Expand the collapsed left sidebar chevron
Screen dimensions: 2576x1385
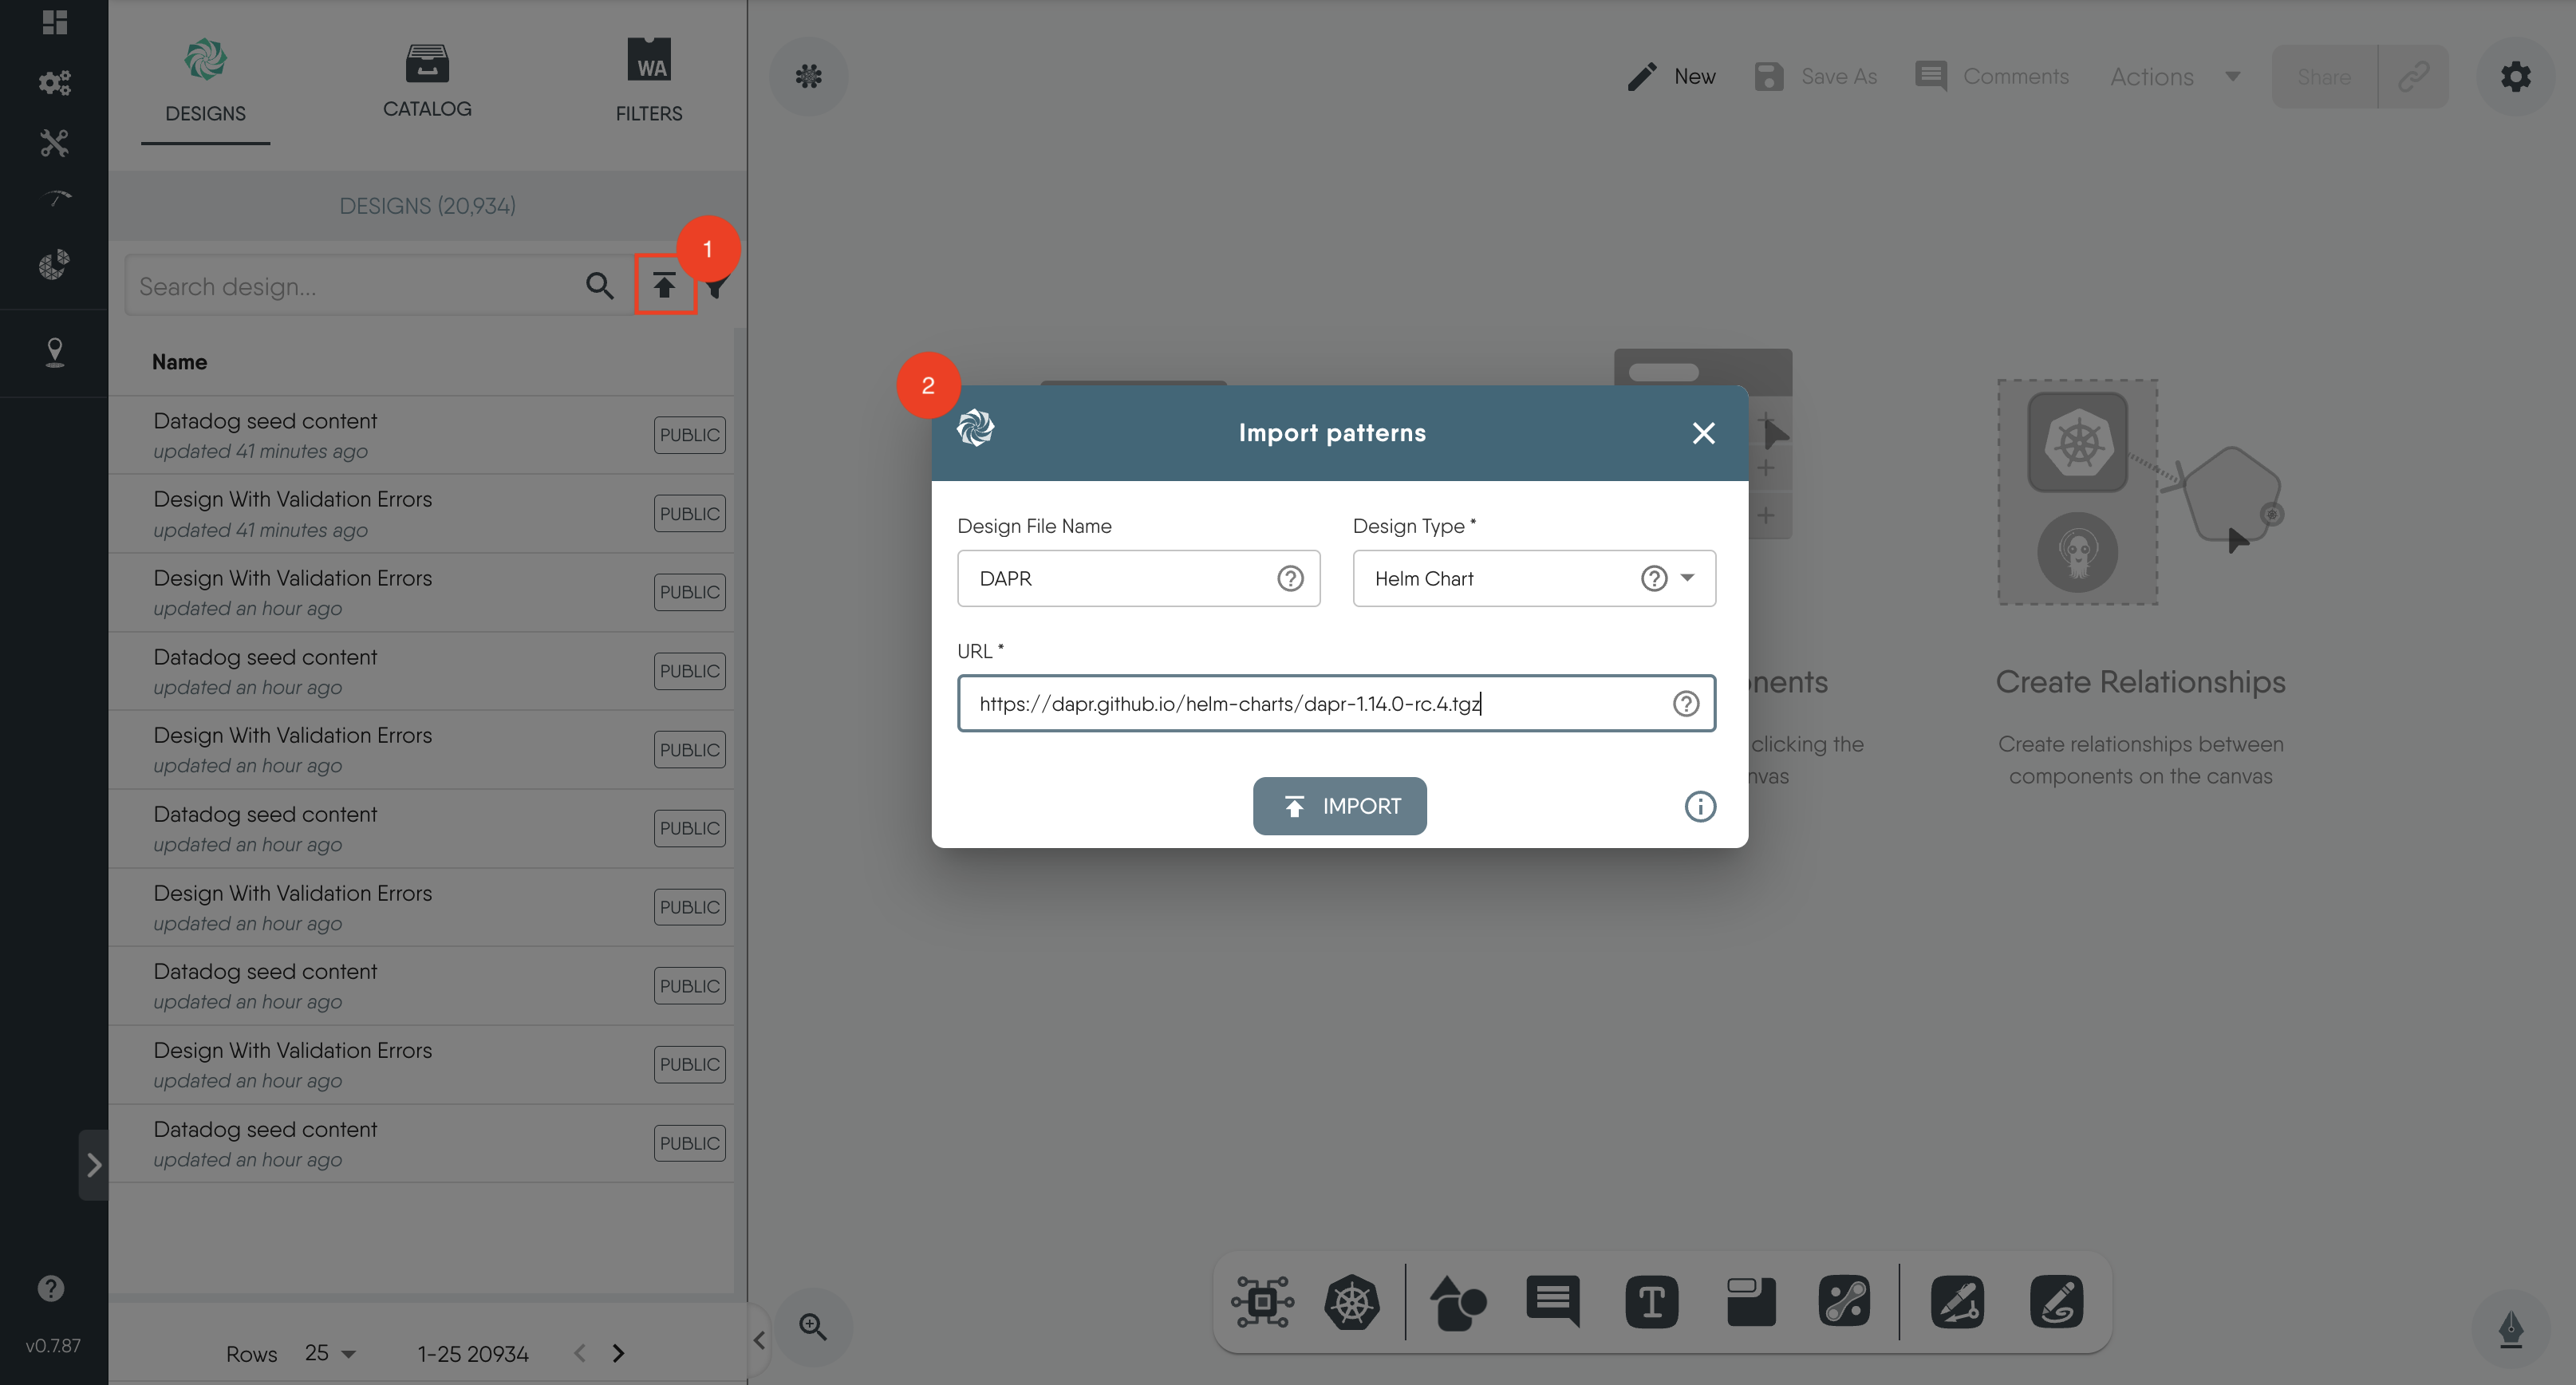[x=93, y=1164]
